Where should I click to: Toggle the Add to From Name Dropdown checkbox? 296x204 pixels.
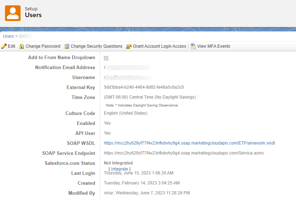click(x=106, y=58)
